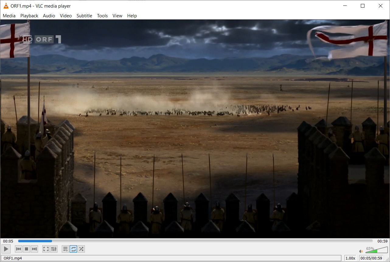
Task: Click the video display area
Action: coord(195,129)
